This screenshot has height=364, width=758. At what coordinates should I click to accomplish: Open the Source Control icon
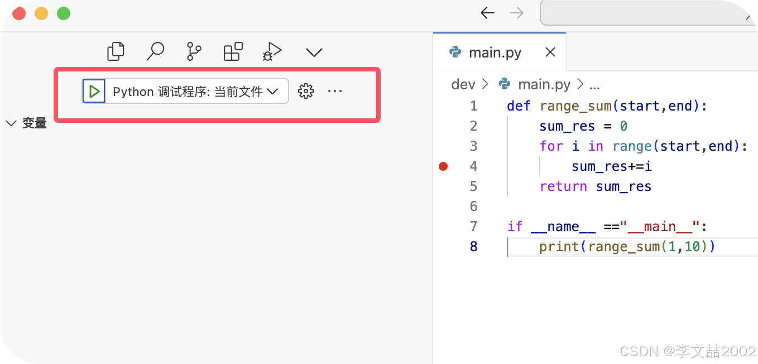pos(193,51)
